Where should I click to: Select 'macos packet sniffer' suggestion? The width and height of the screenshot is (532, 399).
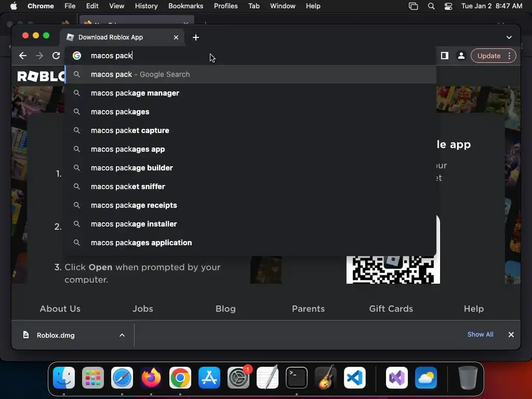pyautogui.click(x=251, y=187)
